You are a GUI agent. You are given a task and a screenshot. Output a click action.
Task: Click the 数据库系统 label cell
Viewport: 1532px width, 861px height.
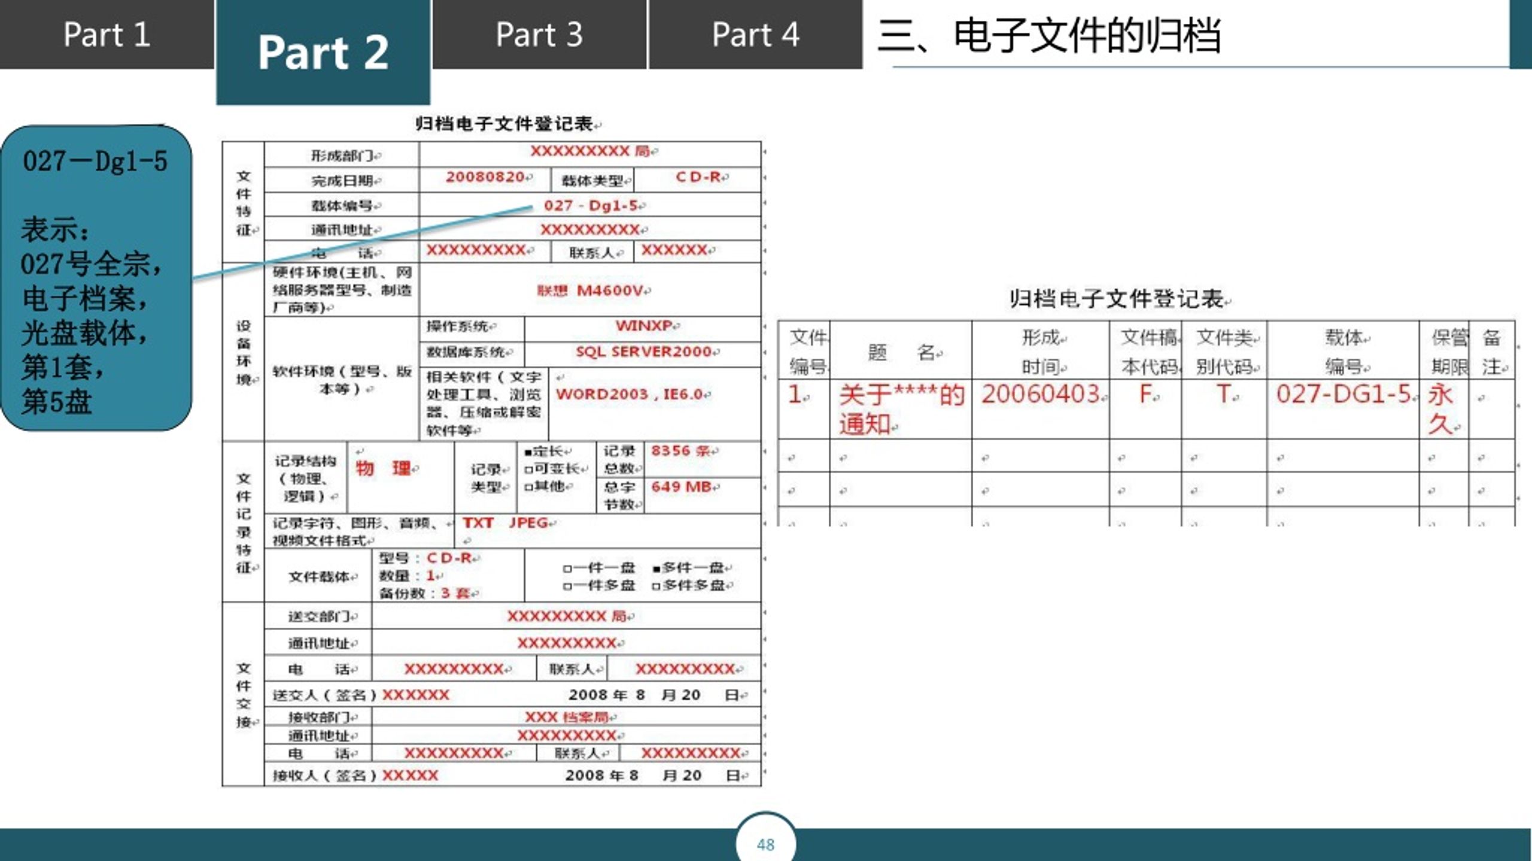click(x=472, y=353)
